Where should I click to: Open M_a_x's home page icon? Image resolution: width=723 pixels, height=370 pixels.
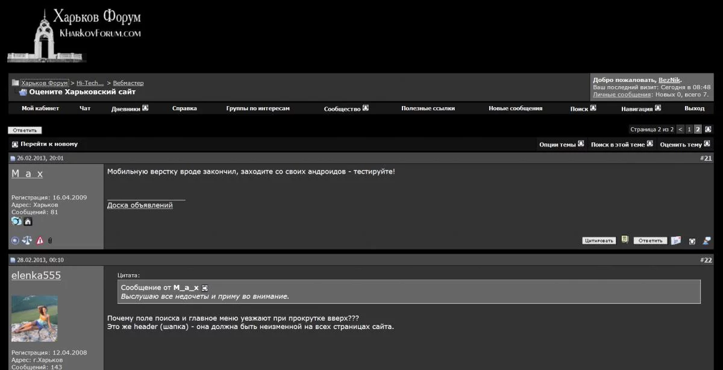[28, 222]
